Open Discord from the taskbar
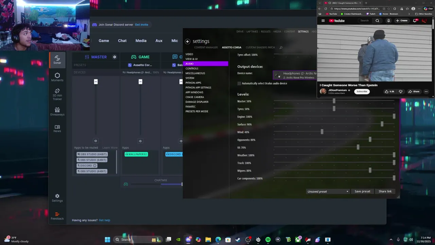The width and height of the screenshot is (435, 245). (x=188, y=240)
